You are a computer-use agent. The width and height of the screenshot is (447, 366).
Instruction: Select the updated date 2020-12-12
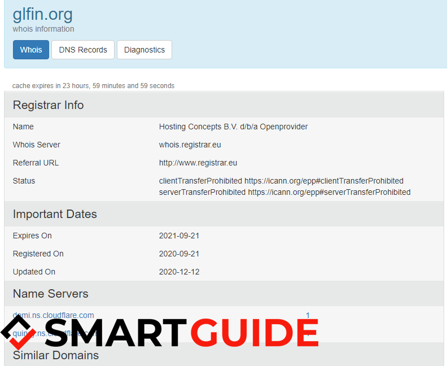tap(179, 272)
